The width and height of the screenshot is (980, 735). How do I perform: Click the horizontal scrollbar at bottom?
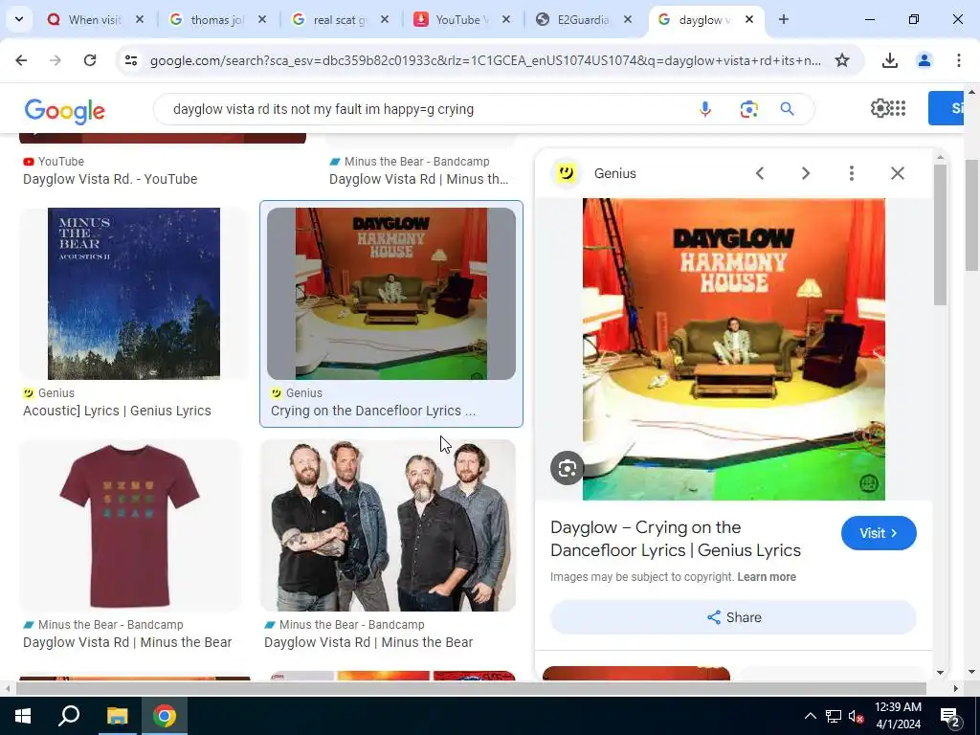(x=471, y=688)
